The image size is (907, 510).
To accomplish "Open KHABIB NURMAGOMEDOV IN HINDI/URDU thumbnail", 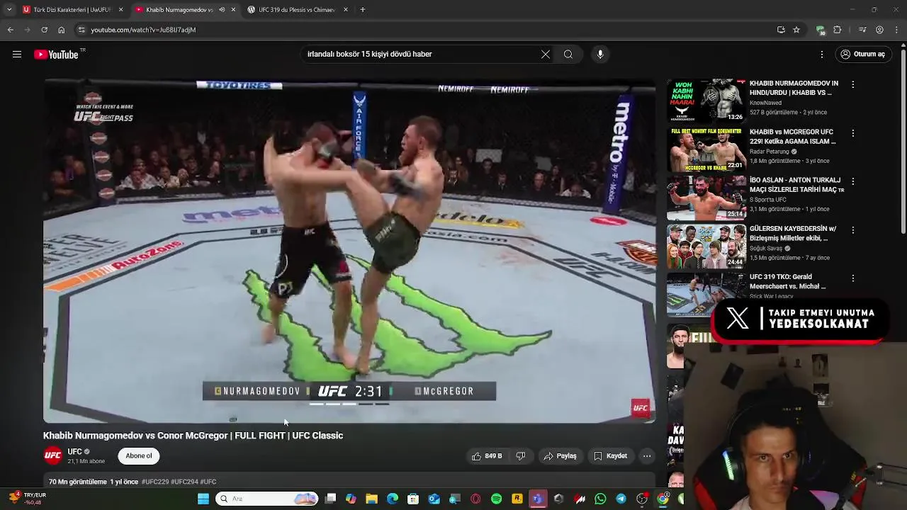I will [x=706, y=101].
